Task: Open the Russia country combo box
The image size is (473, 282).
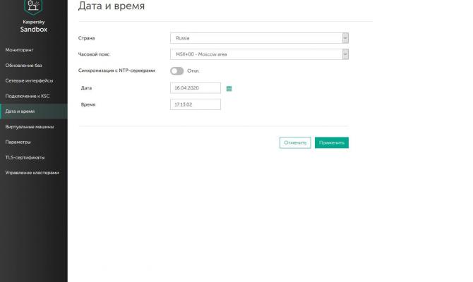Action: [259, 38]
